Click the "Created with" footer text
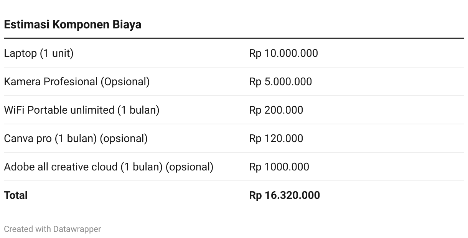The height and width of the screenshot is (238, 468). [x=28, y=229]
